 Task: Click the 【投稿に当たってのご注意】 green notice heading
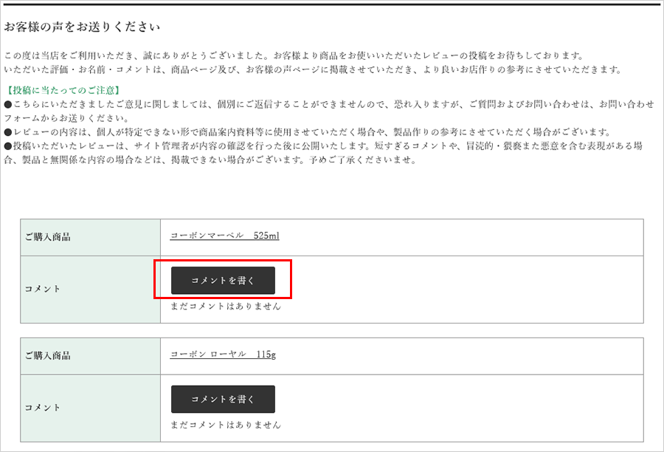click(63, 90)
